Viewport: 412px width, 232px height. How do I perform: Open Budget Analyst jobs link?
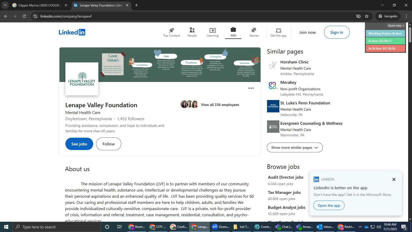click(x=287, y=208)
